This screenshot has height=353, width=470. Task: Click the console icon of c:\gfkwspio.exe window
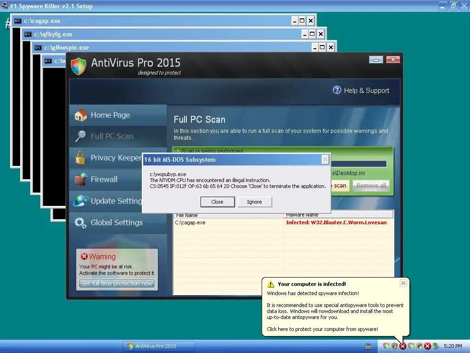[x=38, y=47]
